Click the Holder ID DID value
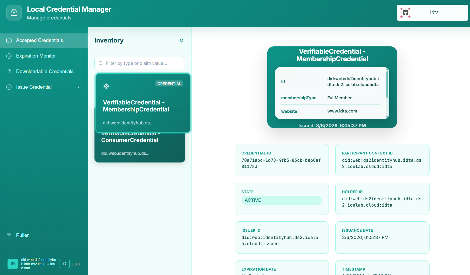Screen dimensions: 470x275 [x=382, y=202]
